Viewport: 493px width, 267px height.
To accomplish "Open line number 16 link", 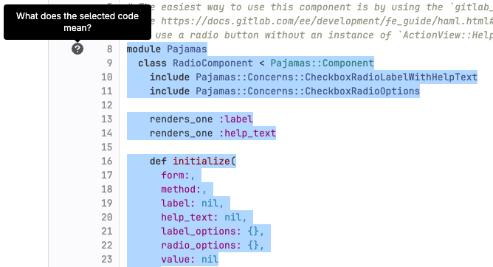I will (106, 161).
